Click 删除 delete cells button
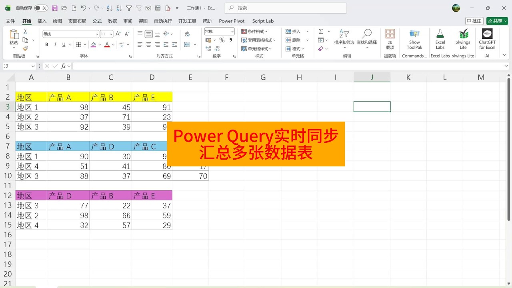 click(293, 40)
